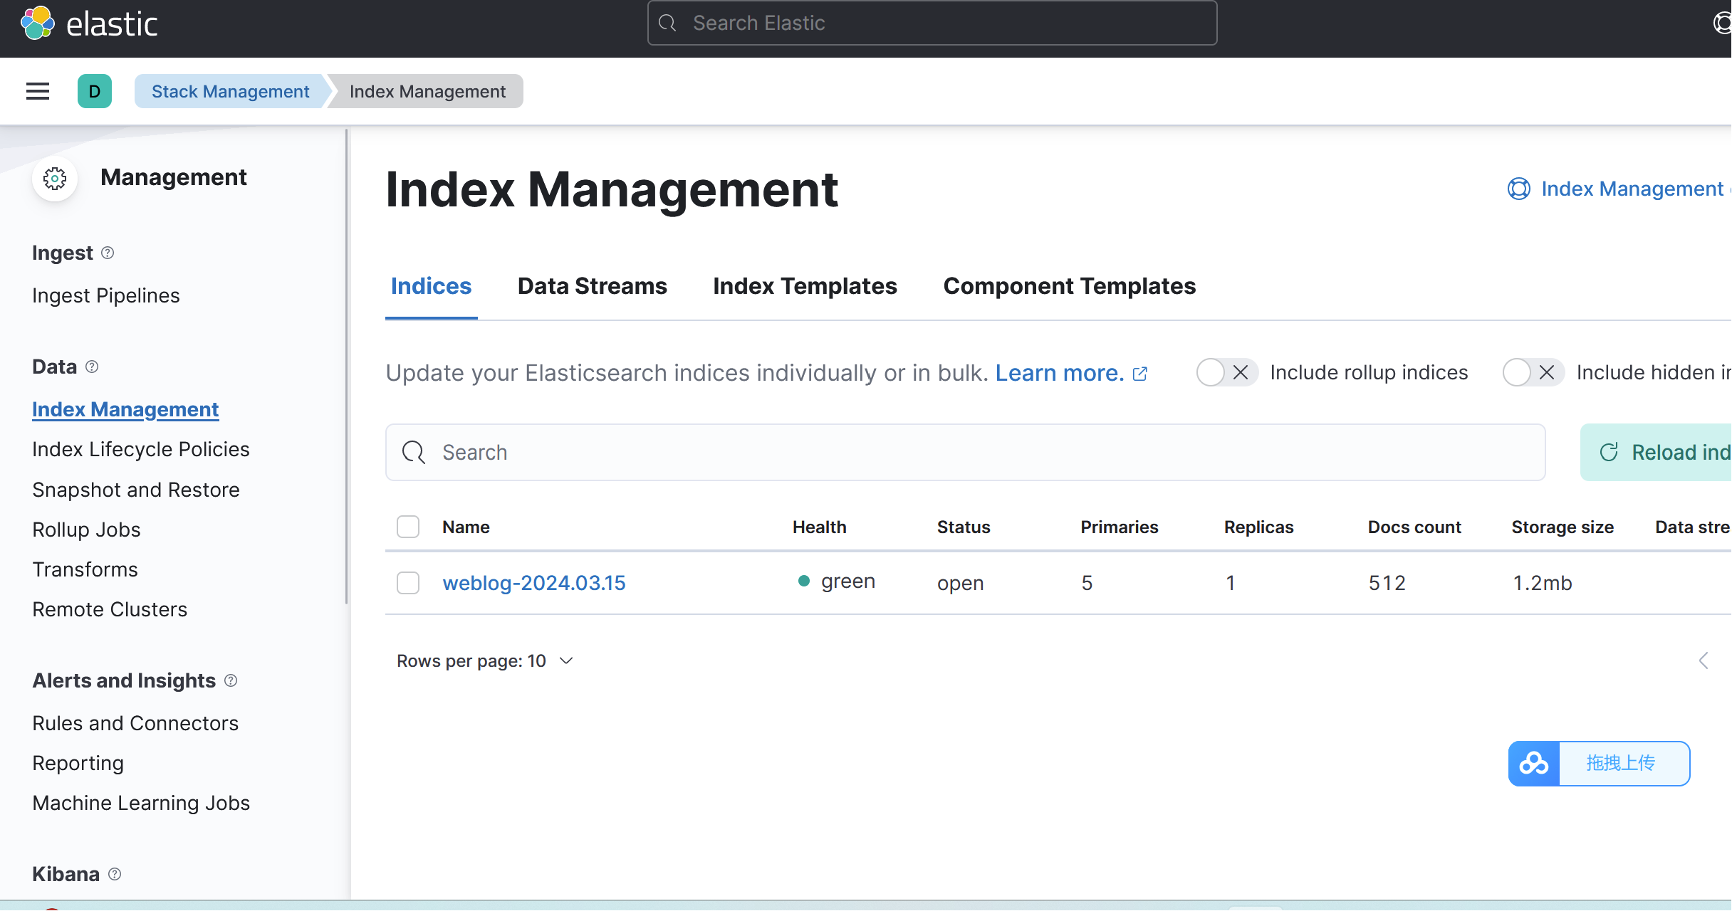
Task: Switch to Data Streams tab
Action: click(x=592, y=286)
